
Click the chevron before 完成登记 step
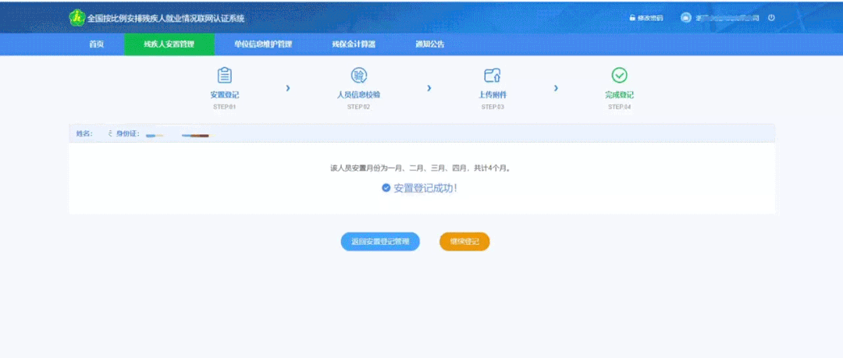[556, 88]
